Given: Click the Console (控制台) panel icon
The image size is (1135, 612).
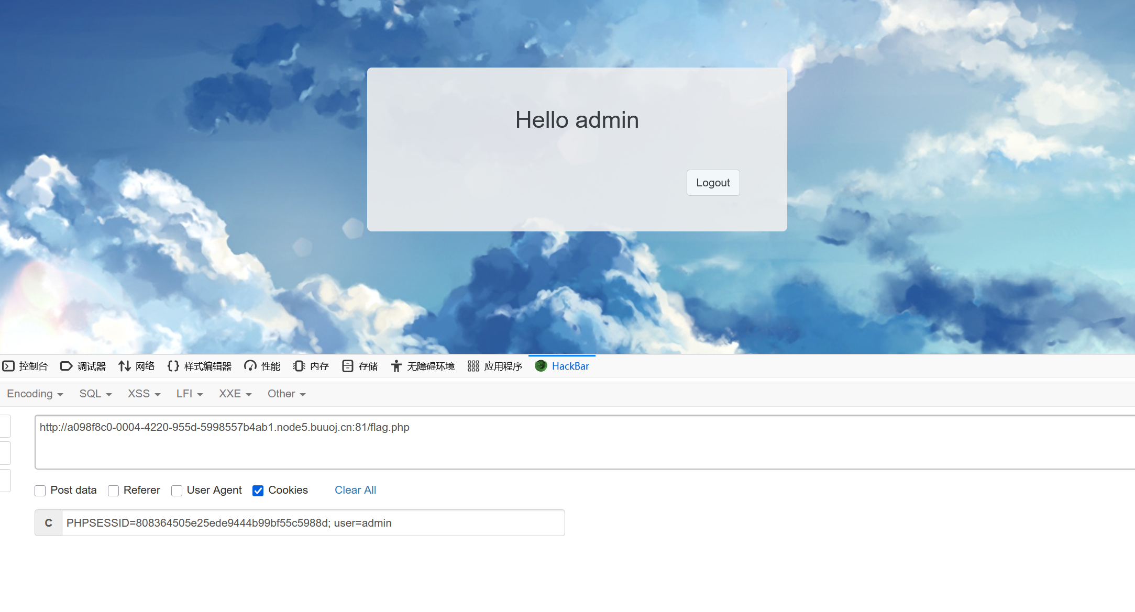Looking at the screenshot, I should point(8,366).
